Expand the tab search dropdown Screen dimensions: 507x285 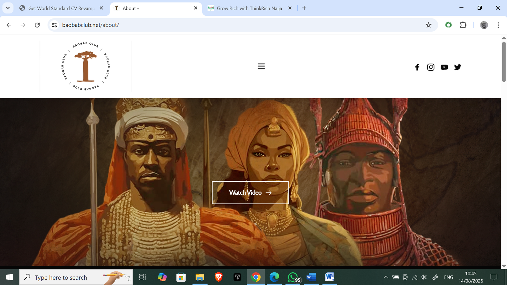click(8, 8)
